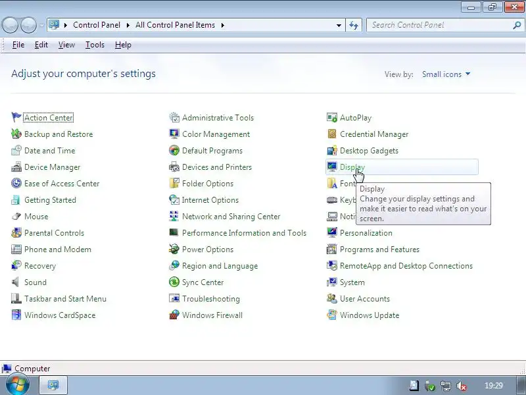Click the taskbar clock showing 19:29
The height and width of the screenshot is (395, 526).
coord(494,386)
